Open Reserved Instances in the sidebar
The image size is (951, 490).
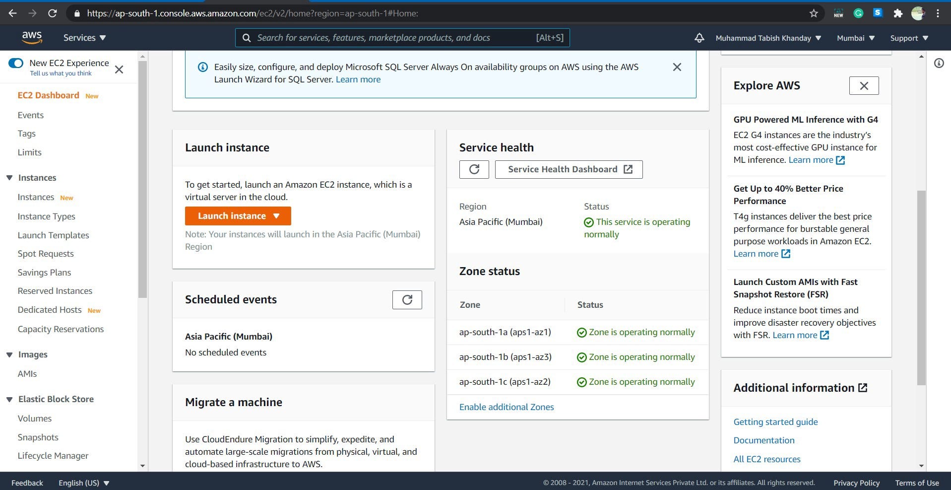(x=55, y=291)
